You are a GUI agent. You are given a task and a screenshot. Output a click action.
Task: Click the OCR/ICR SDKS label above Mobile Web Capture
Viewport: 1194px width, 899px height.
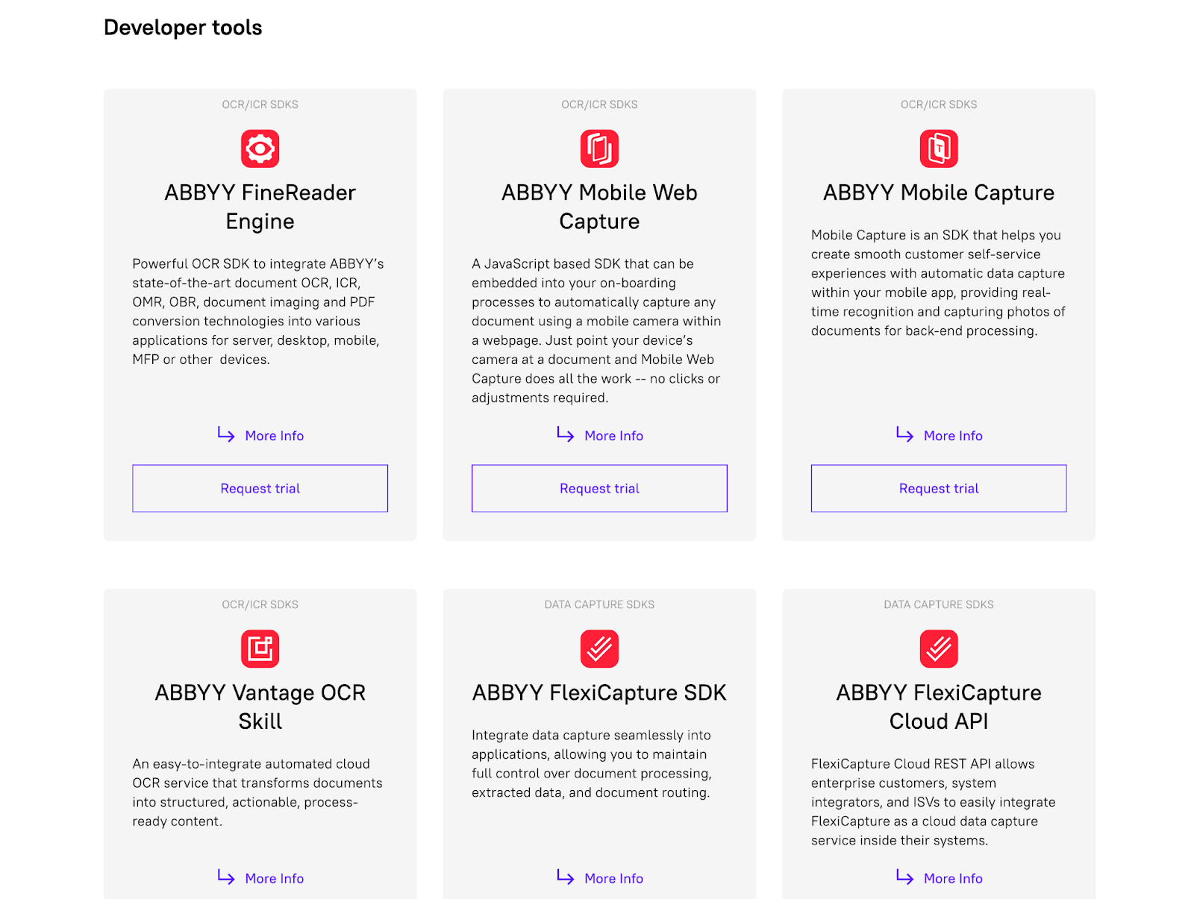pyautogui.click(x=599, y=104)
